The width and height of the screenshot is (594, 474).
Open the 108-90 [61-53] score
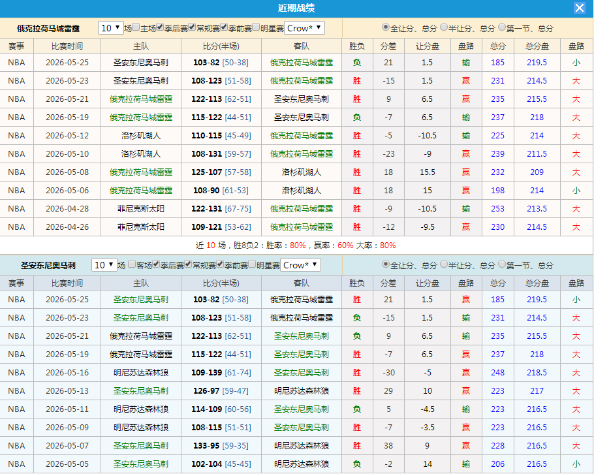(x=221, y=190)
